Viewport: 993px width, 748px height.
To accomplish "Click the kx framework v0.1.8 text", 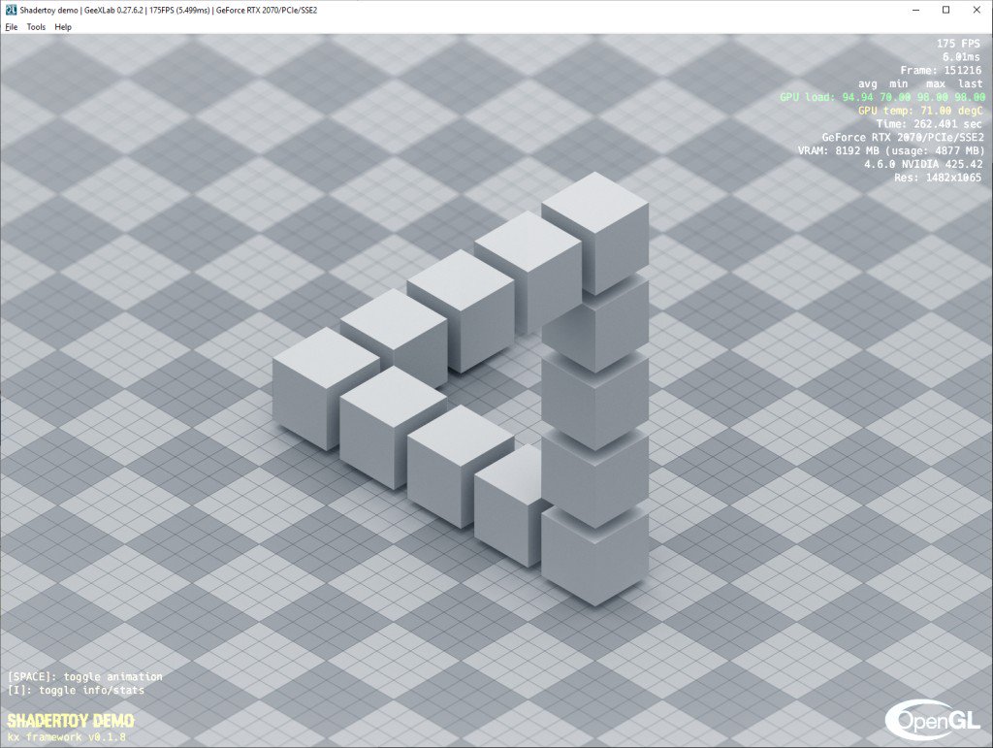I will point(67,737).
